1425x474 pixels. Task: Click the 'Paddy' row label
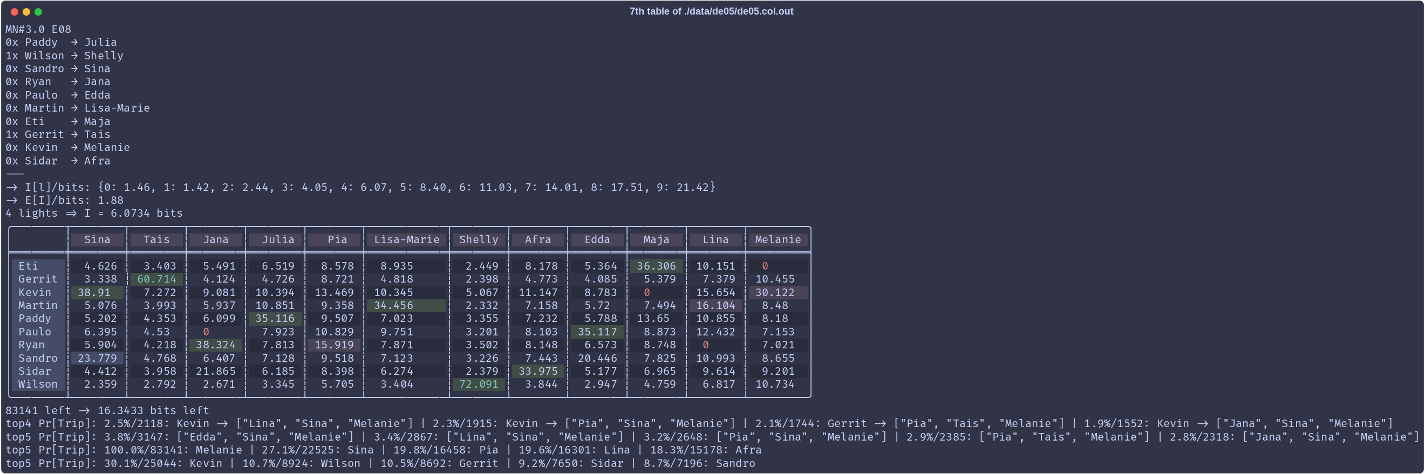38,319
